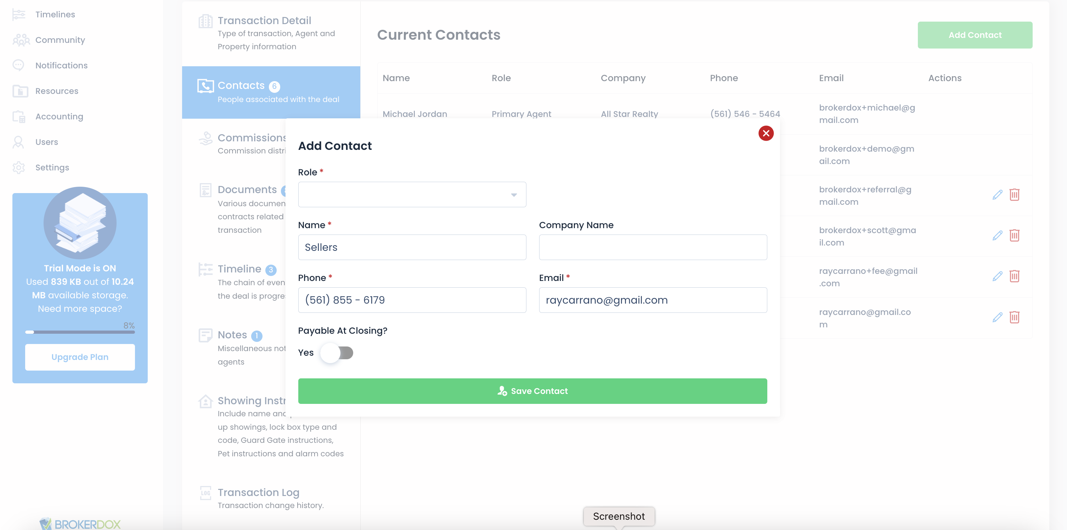
Task: Edit the raycarrano@gmail.com contact row
Action: [997, 317]
